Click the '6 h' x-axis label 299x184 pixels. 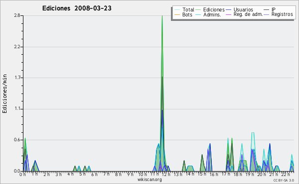(x=94, y=175)
